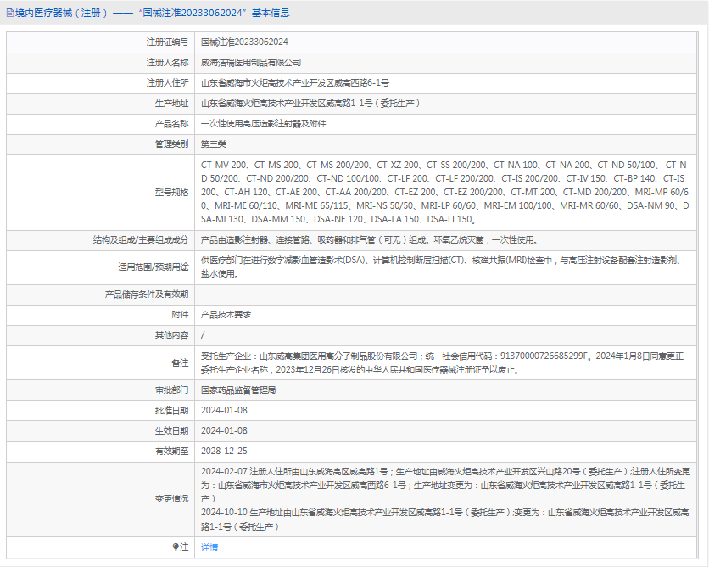Click the 附件 label
Image resolution: width=709 pixels, height=567 pixels.
[x=180, y=315]
